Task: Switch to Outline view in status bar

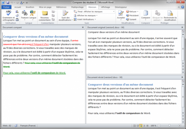Action: [x=144, y=126]
